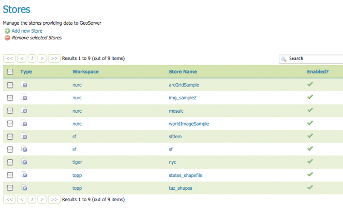Open the tiger workspace link

pyautogui.click(x=77, y=162)
